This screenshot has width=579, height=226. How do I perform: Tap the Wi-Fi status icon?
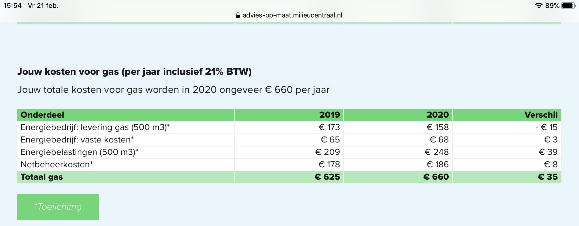tap(539, 6)
